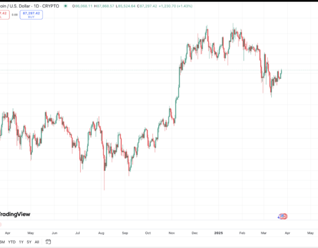The image size is (318, 248).
Task: Click the US flag economic event marker
Action: click(x=283, y=216)
